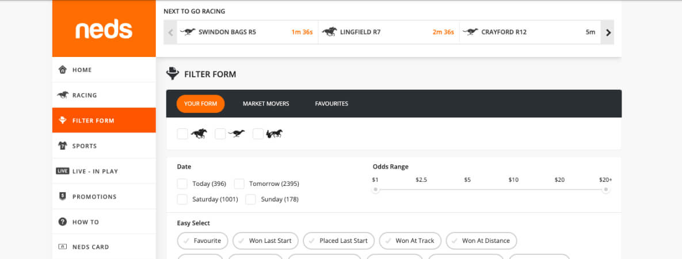Click greyhound icon beside Swindon Bags R5
Screen dimensions: 682x259
[x=188, y=32]
